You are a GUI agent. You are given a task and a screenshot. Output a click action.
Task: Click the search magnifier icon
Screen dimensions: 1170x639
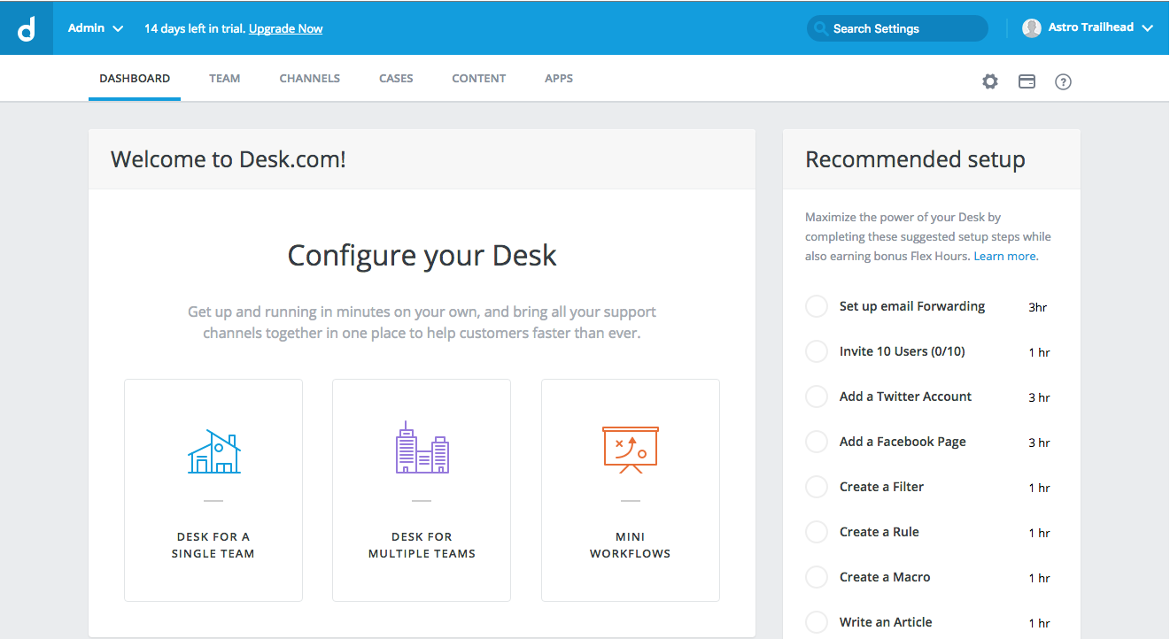822,28
